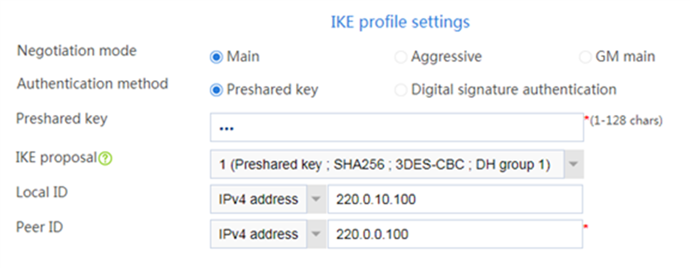This screenshot has height=268, width=690.
Task: Choose Digital signature authentication option
Action: [401, 90]
